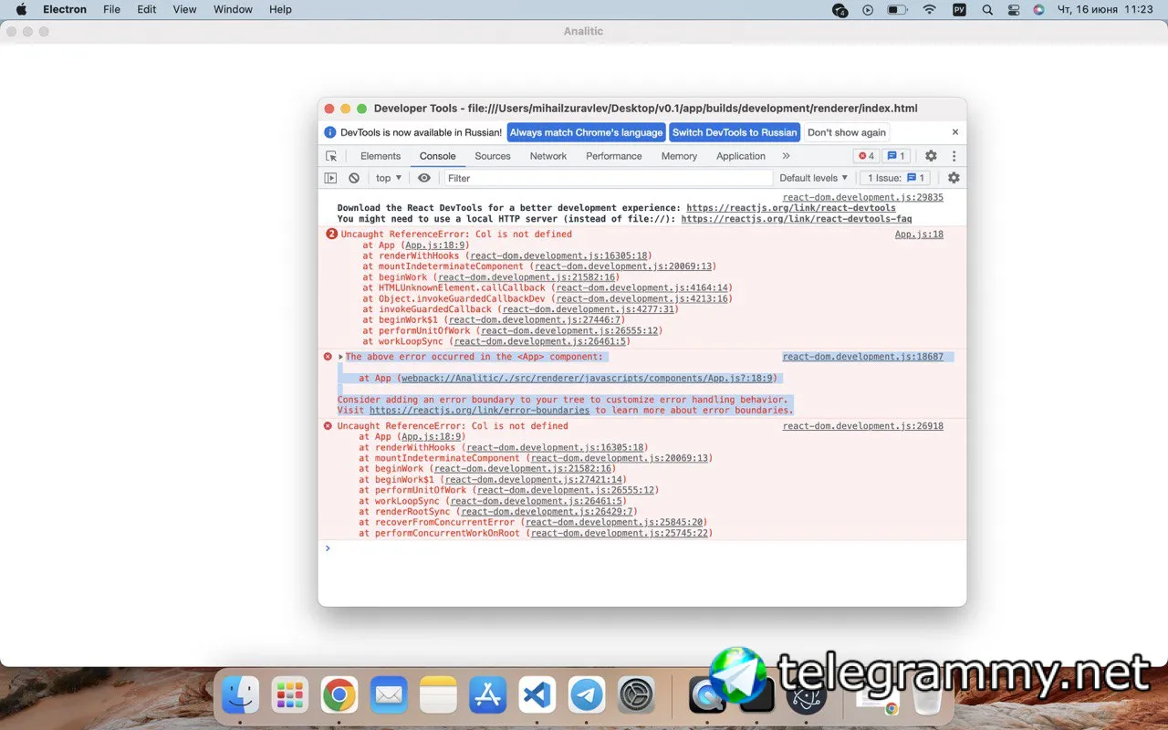Clear the console output

pos(354,178)
